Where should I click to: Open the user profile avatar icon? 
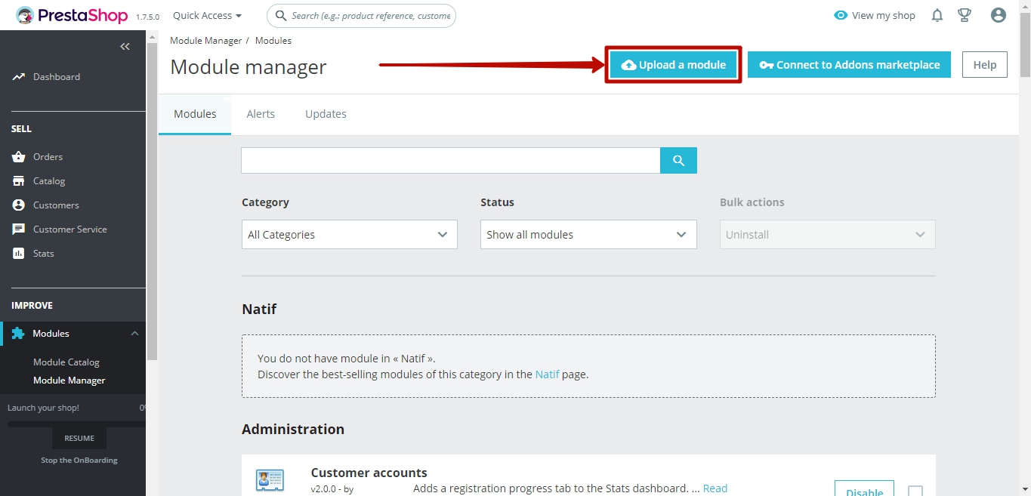999,15
